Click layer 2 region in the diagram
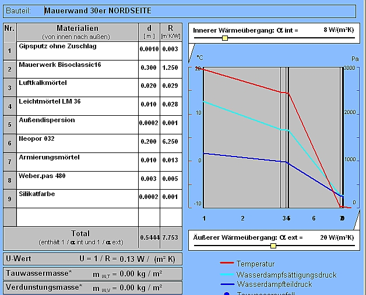The image size is (366, 295). pyautogui.click(x=242, y=137)
